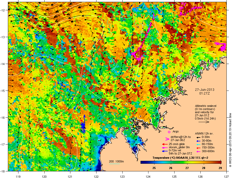
Task: Click the '-12' latitude axis label
Action: [3, 10]
